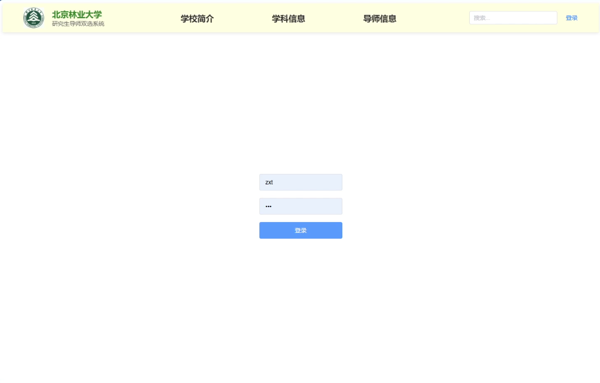Open the 学校简介 navigation item

(197, 19)
